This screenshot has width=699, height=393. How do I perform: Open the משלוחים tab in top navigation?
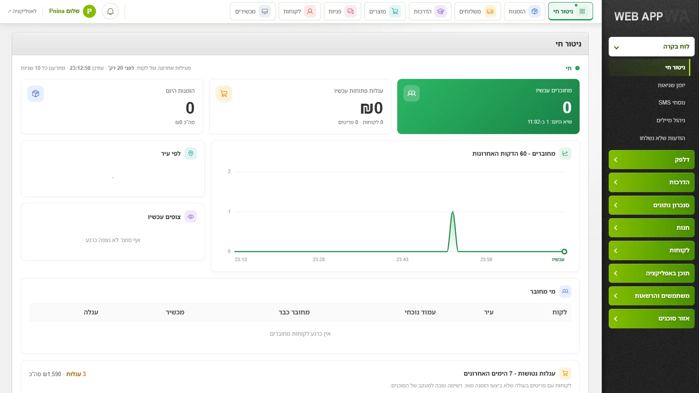click(x=478, y=11)
